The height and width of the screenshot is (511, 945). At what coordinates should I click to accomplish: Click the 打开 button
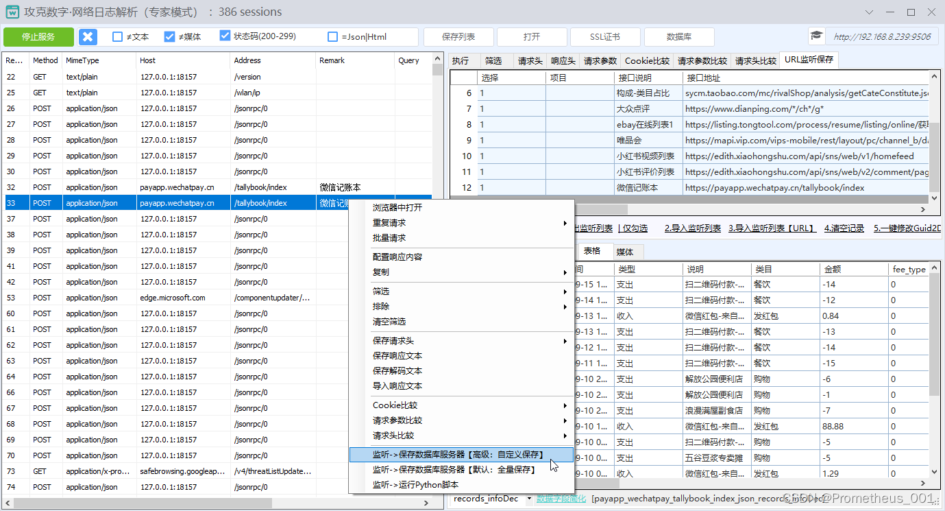[x=531, y=37]
